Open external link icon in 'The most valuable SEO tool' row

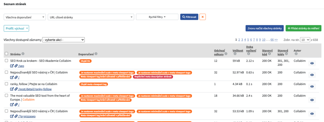pyautogui.click(x=12, y=105)
